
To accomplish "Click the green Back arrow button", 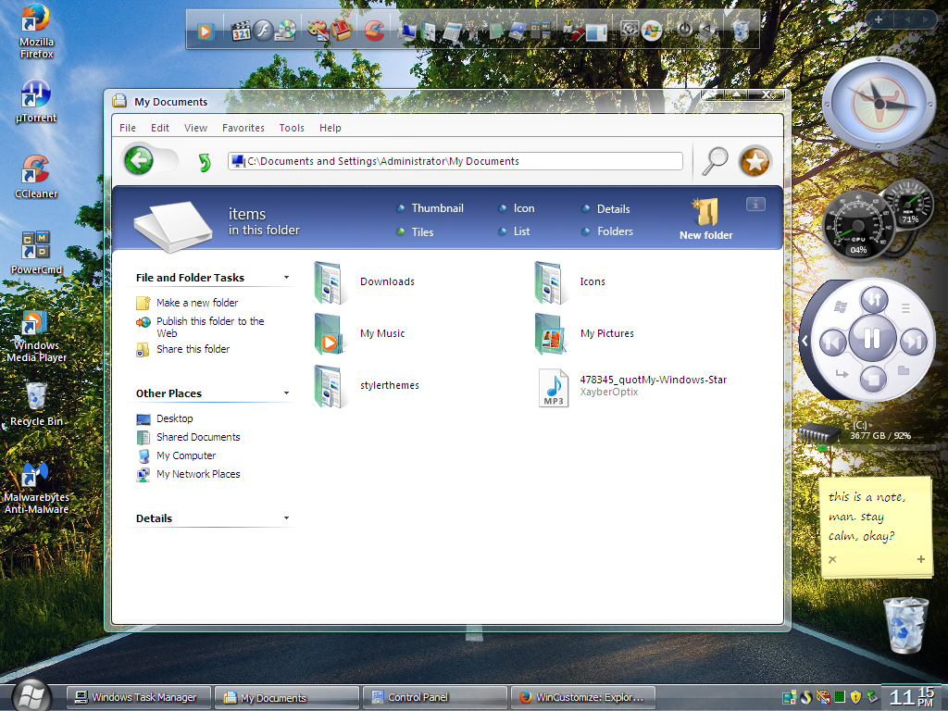I will [x=139, y=161].
